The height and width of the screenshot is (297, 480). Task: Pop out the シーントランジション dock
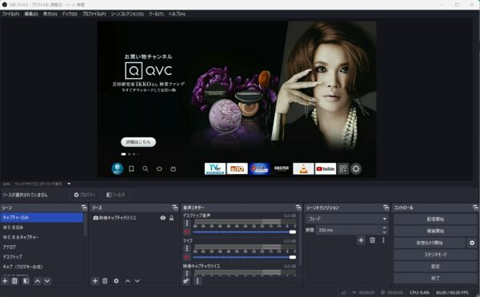pyautogui.click(x=386, y=208)
